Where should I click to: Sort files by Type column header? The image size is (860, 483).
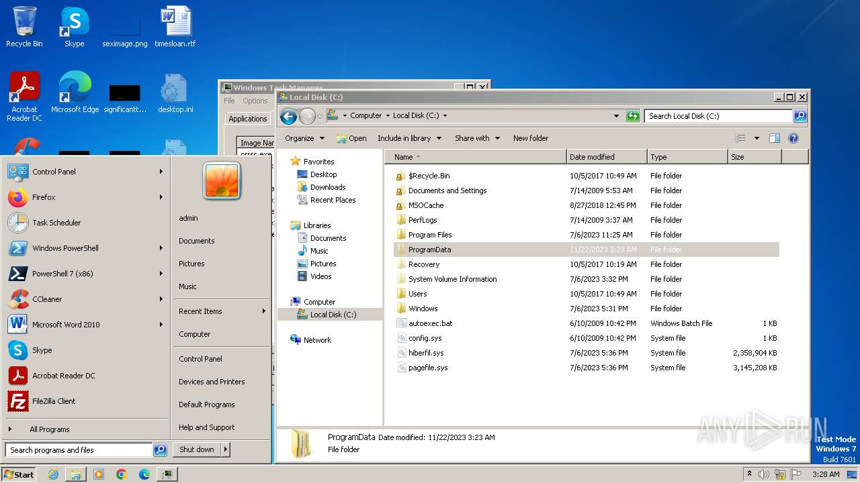(687, 157)
